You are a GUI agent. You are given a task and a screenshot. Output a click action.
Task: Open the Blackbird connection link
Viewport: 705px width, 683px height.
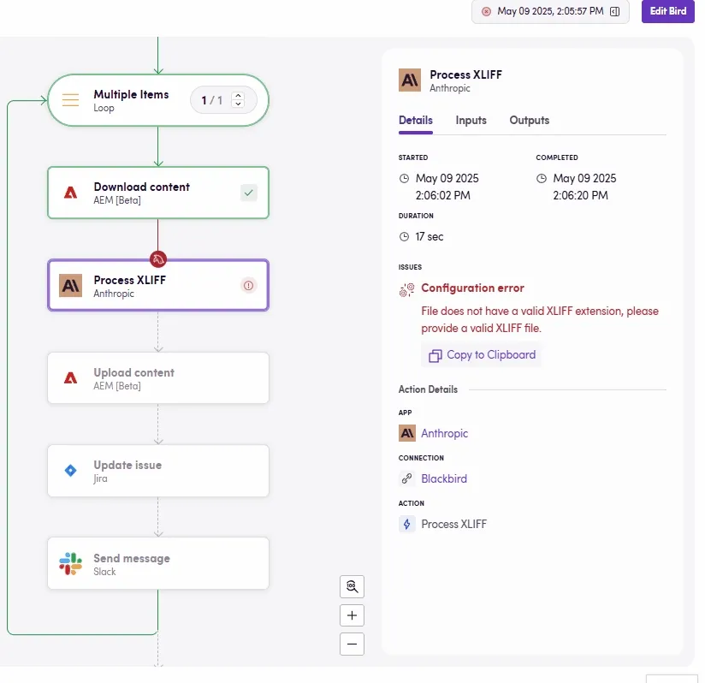pos(444,478)
